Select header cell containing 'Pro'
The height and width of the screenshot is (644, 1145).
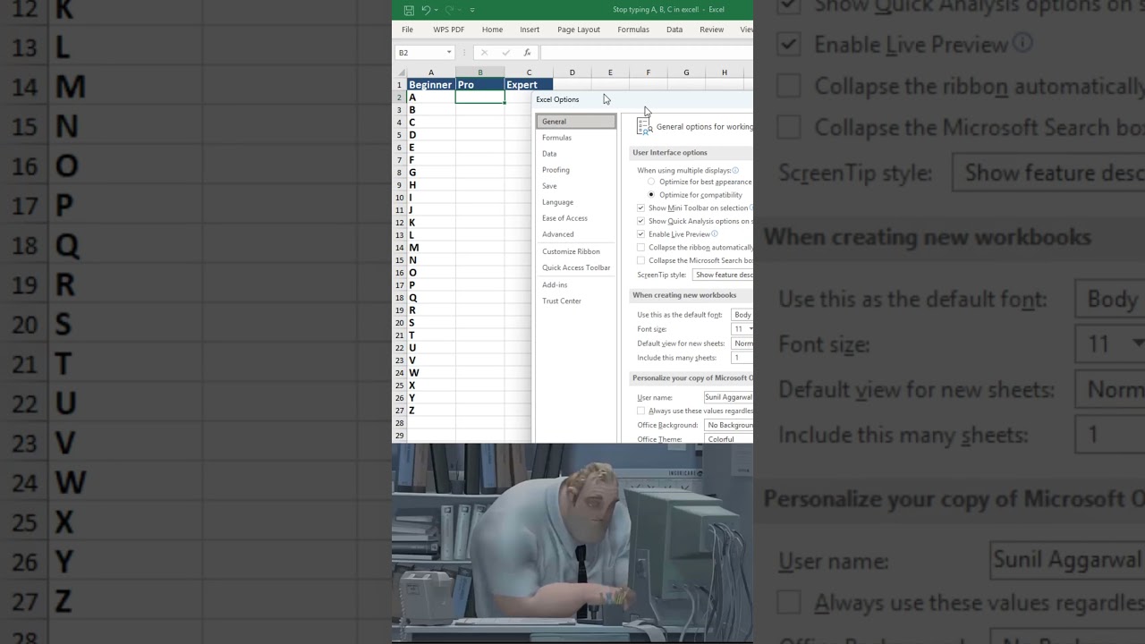tap(479, 85)
